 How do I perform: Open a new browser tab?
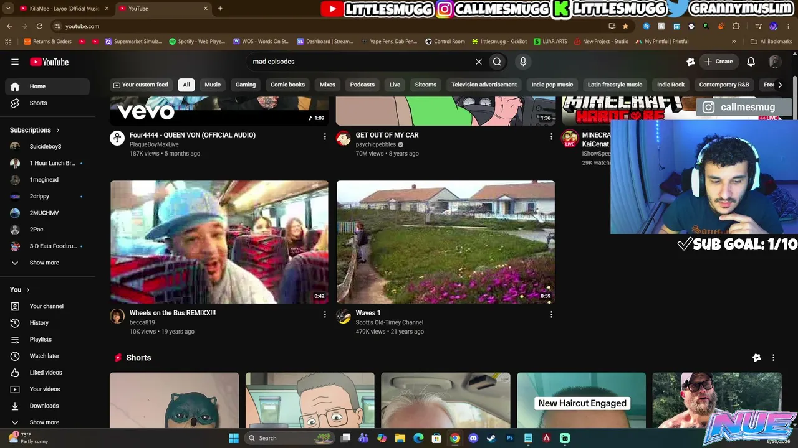pyautogui.click(x=220, y=8)
